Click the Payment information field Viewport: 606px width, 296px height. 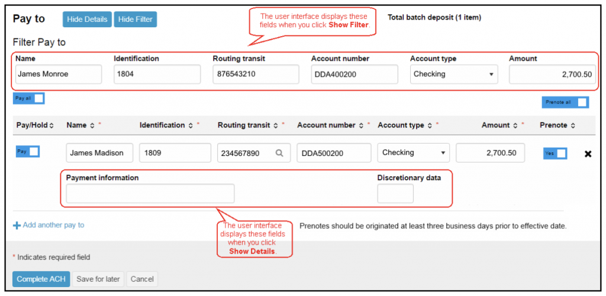pos(150,193)
